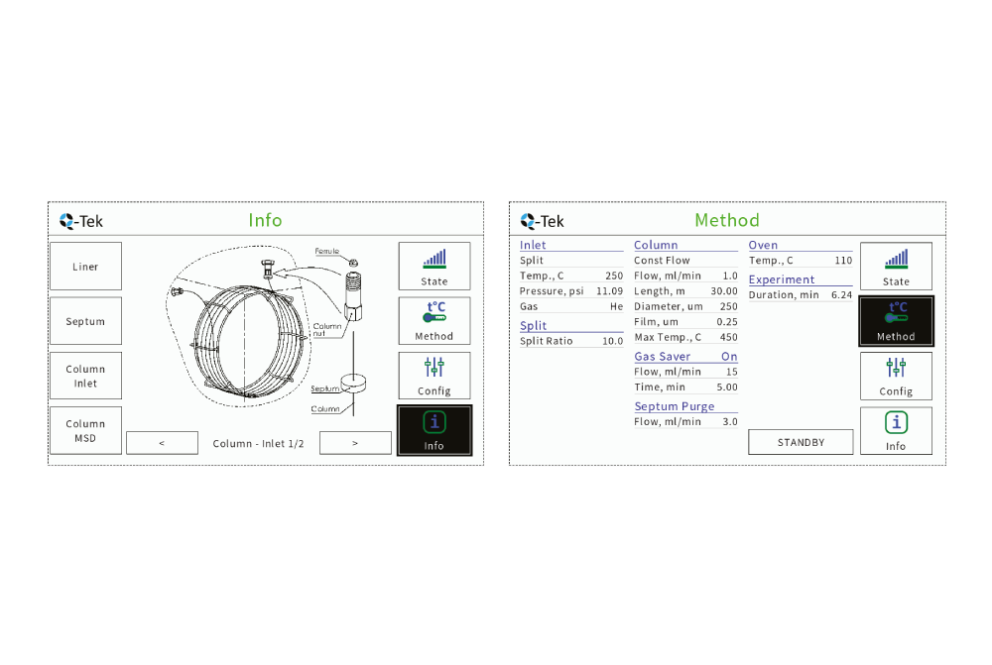This screenshot has height=665, width=992.
Task: Open the Column Inlet info page
Action: tap(86, 376)
